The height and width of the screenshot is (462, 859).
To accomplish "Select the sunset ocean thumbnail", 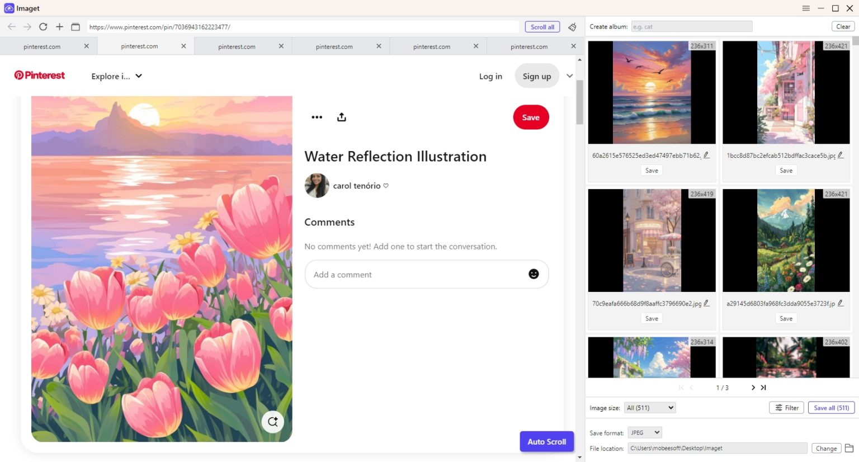I will 652,92.
